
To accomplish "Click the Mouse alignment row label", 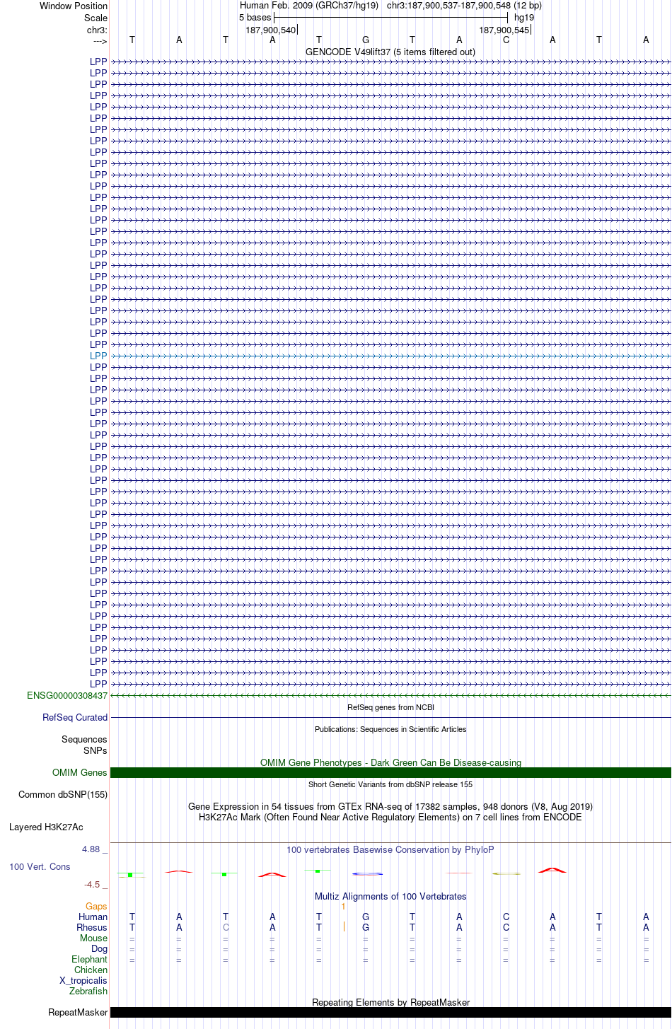I will [94, 938].
